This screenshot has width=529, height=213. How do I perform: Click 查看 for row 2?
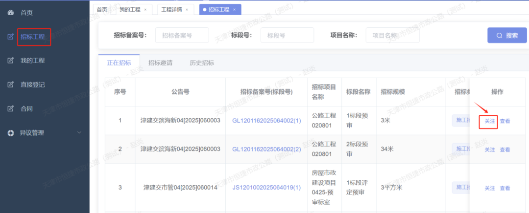tap(505, 150)
